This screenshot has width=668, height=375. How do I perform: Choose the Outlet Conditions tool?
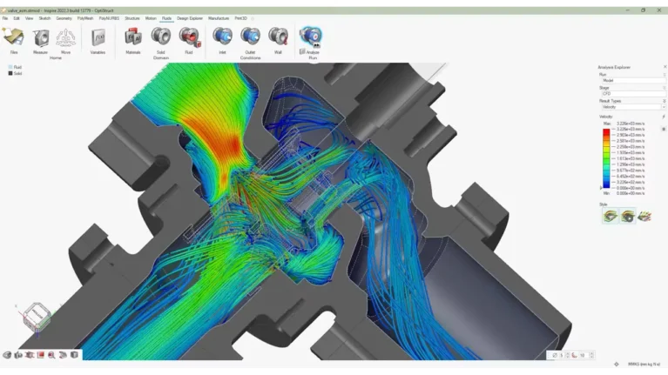pyautogui.click(x=250, y=42)
